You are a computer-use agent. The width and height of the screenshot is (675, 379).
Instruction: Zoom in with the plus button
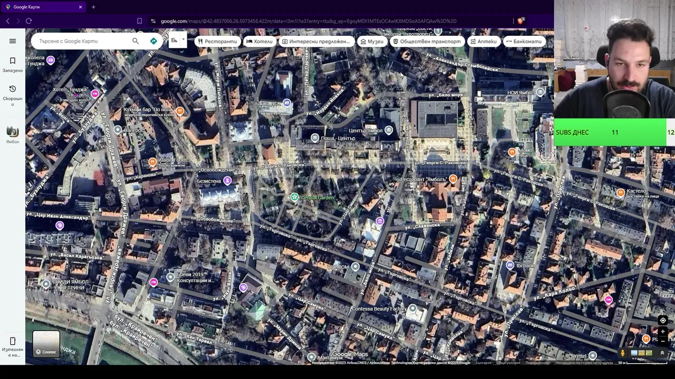tap(663, 332)
